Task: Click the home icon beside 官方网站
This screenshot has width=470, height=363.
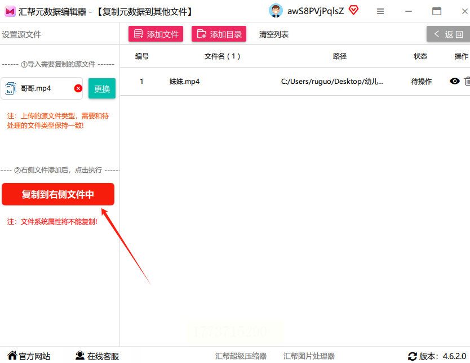Action: coord(12,355)
